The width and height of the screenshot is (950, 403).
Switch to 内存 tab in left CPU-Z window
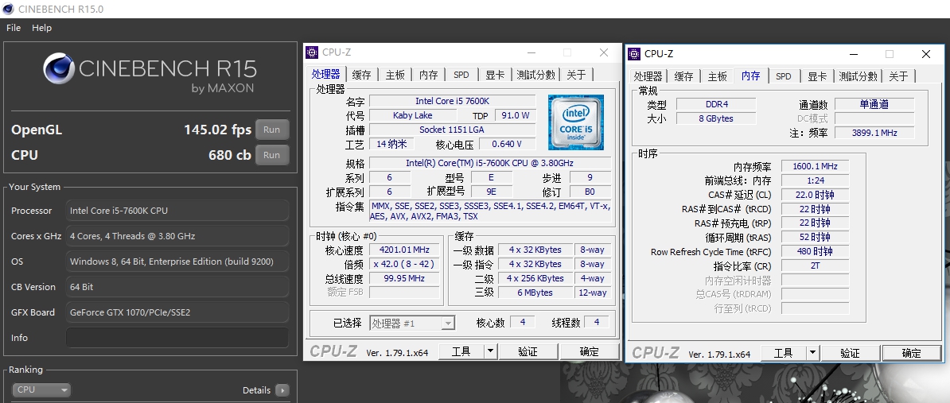pyautogui.click(x=428, y=75)
